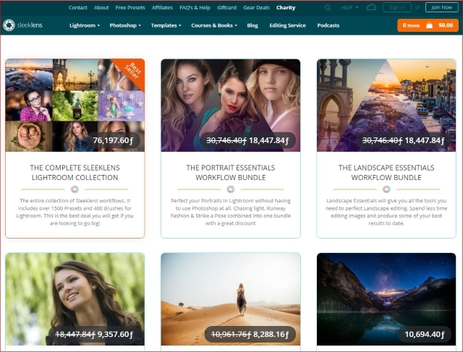
Task: Open the Blog page
Action: point(252,25)
